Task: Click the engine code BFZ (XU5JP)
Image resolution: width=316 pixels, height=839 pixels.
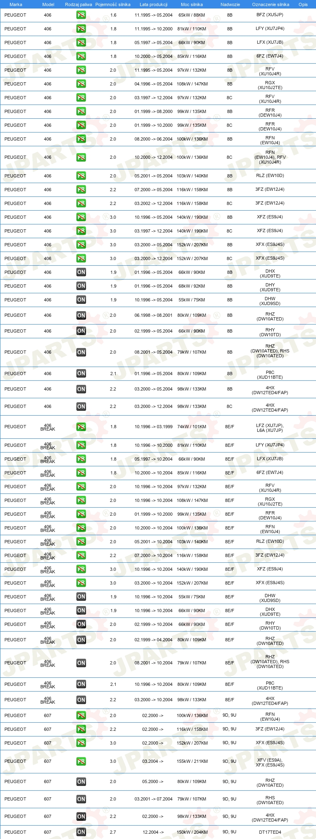Action: click(270, 15)
